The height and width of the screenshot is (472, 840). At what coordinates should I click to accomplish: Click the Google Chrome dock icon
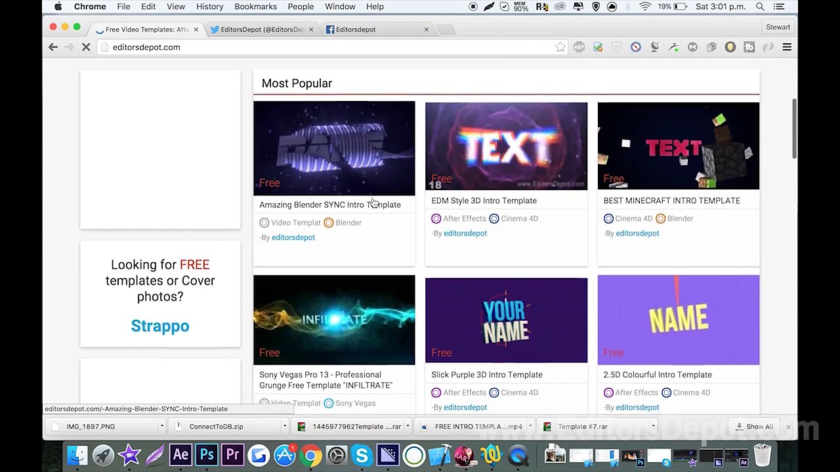click(x=310, y=455)
